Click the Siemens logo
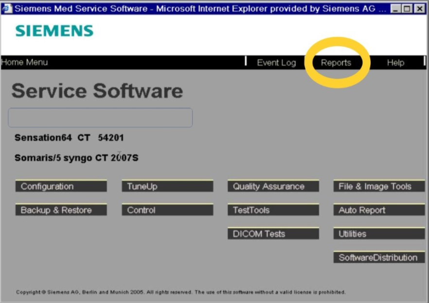This screenshot has width=429, height=303. coord(54,31)
